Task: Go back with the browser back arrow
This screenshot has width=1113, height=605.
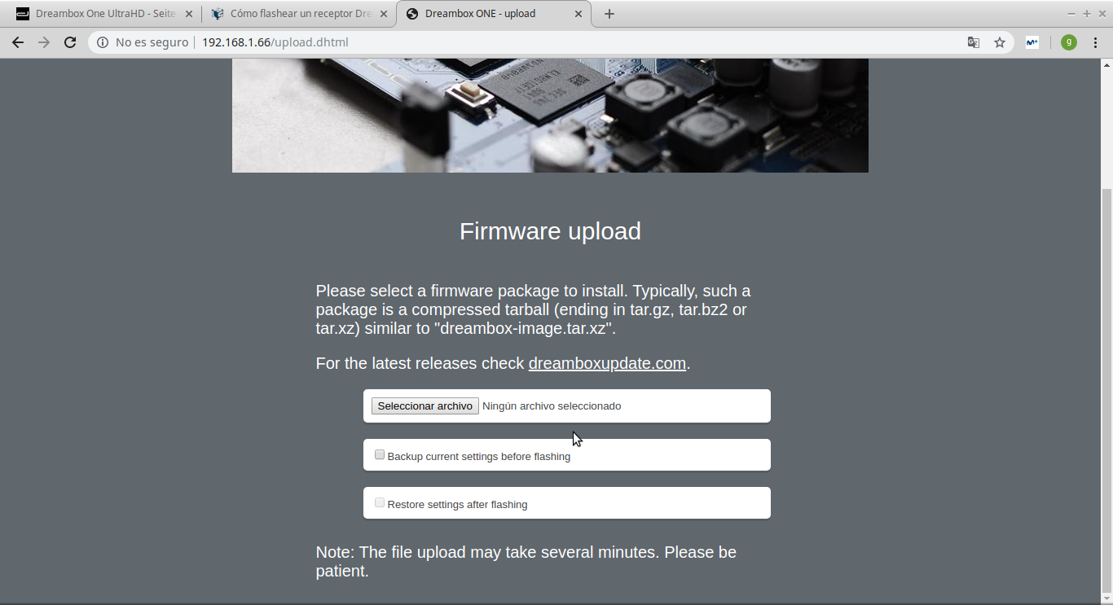Action: click(18, 42)
